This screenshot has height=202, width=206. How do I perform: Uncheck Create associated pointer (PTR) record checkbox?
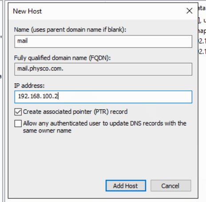(x=18, y=112)
